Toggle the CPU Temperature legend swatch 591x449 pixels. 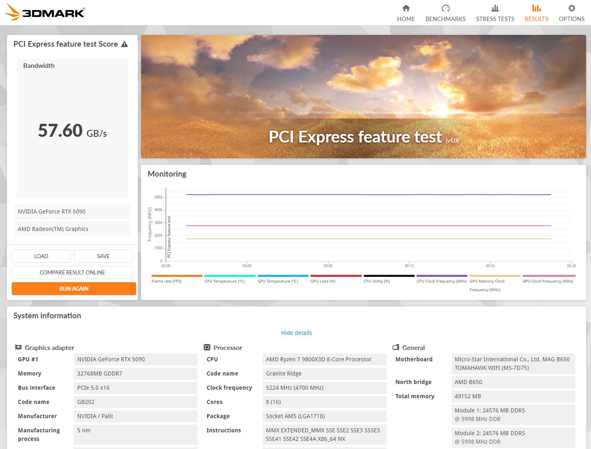click(x=230, y=276)
